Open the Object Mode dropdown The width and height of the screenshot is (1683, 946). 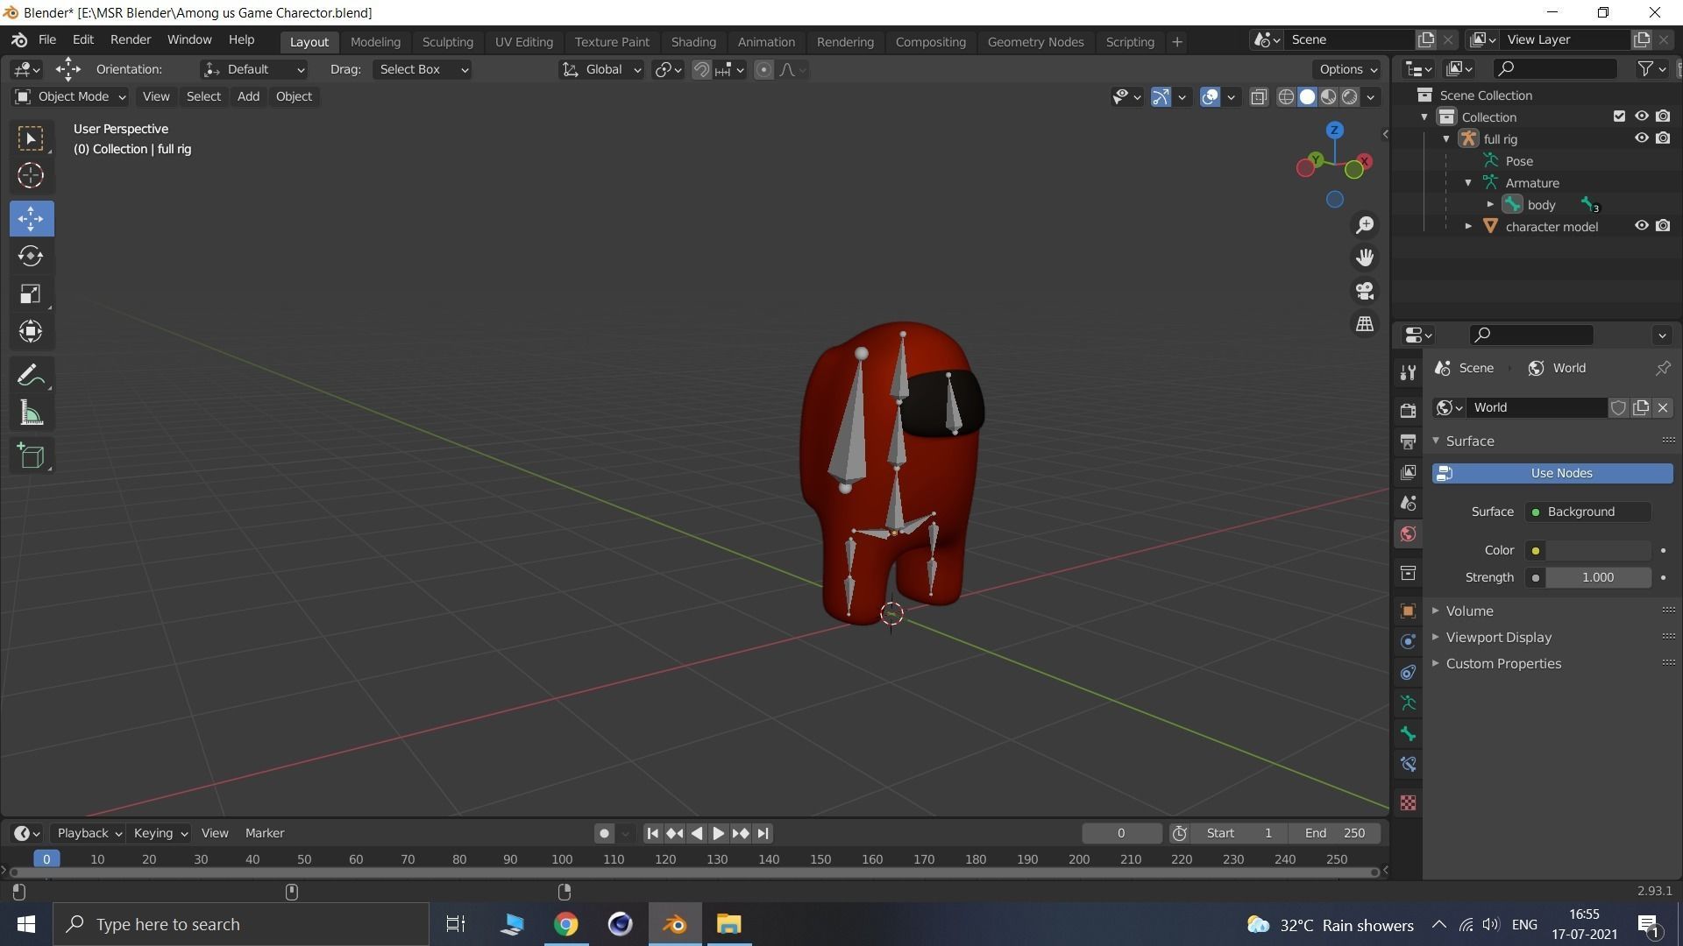coord(70,96)
